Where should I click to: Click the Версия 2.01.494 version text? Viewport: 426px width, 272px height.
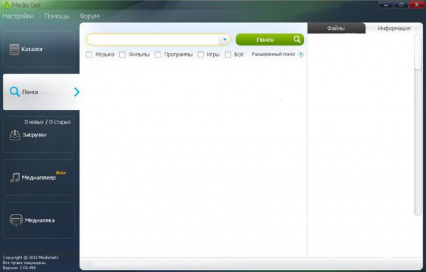[19, 268]
